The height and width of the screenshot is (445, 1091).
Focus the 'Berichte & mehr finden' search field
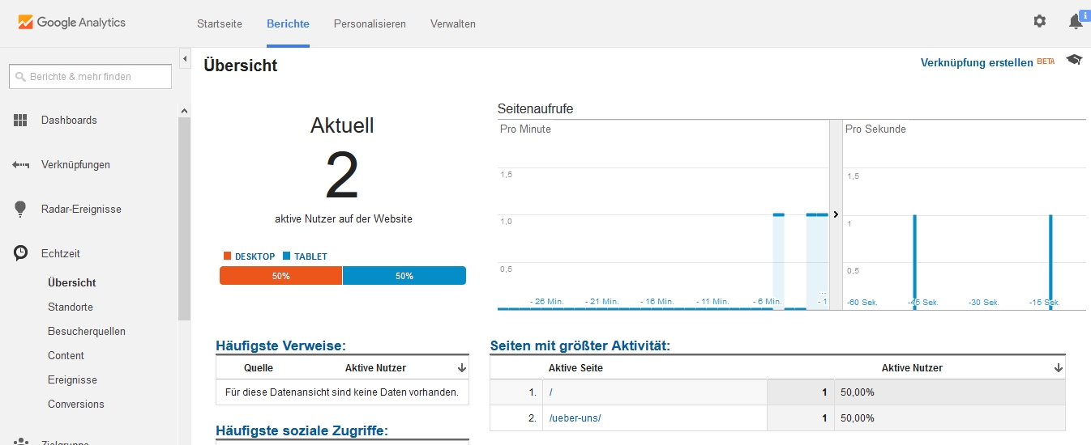(90, 77)
